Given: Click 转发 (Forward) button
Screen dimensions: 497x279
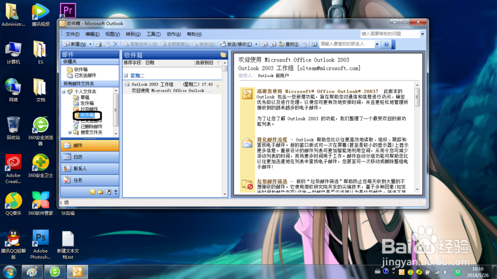Looking at the screenshot, I should click(x=204, y=44).
